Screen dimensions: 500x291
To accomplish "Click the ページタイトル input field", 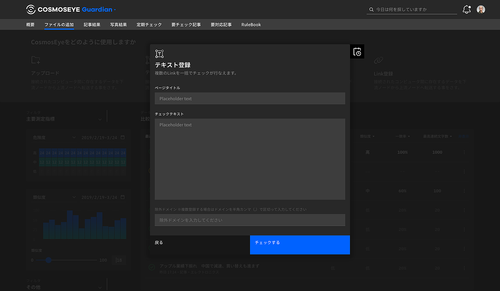I will [250, 98].
